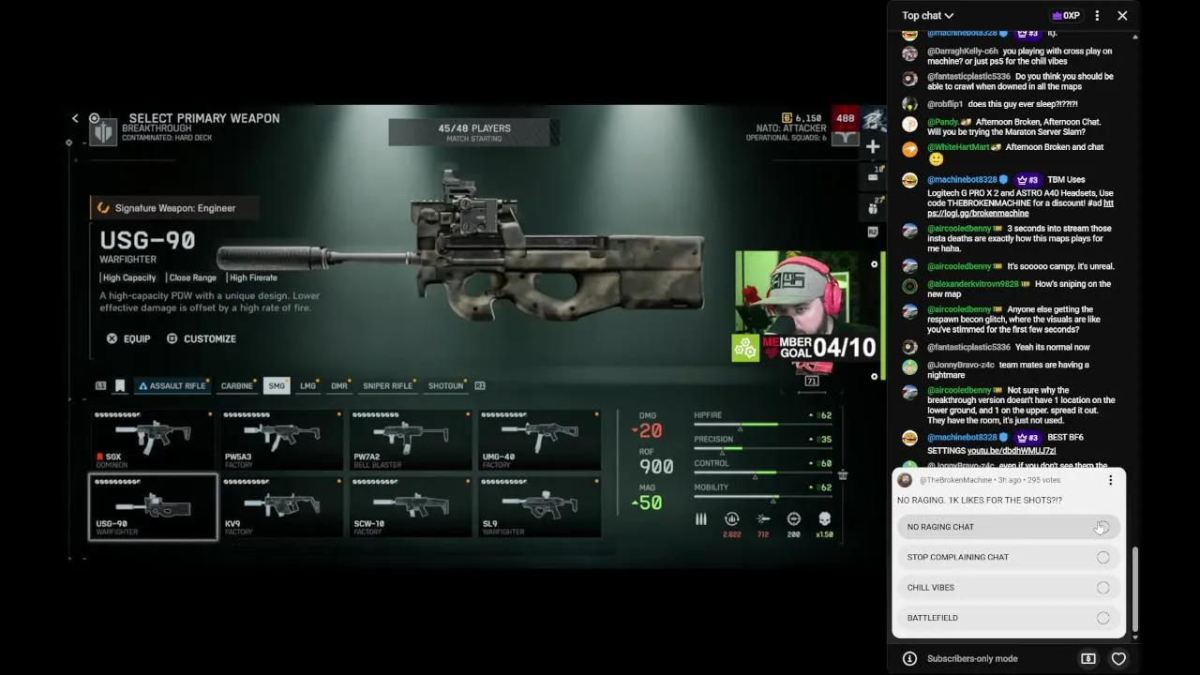Vote NO RAGING CHAT in the poll
Screen dimensions: 1200x675
click(x=1009, y=527)
